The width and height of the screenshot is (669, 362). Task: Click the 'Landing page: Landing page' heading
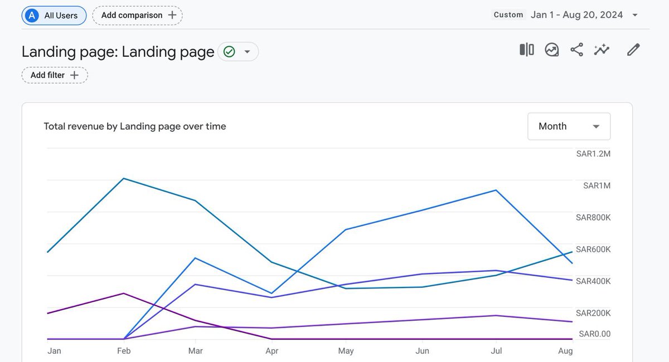118,52
